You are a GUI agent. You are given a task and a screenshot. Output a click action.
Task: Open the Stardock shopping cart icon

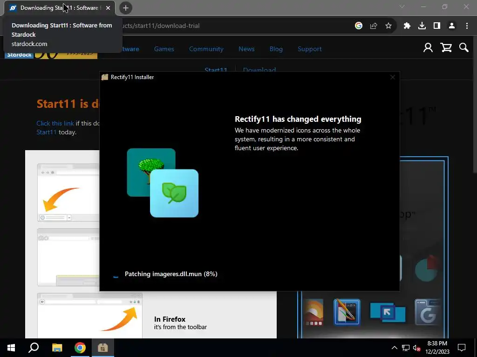pyautogui.click(x=446, y=48)
